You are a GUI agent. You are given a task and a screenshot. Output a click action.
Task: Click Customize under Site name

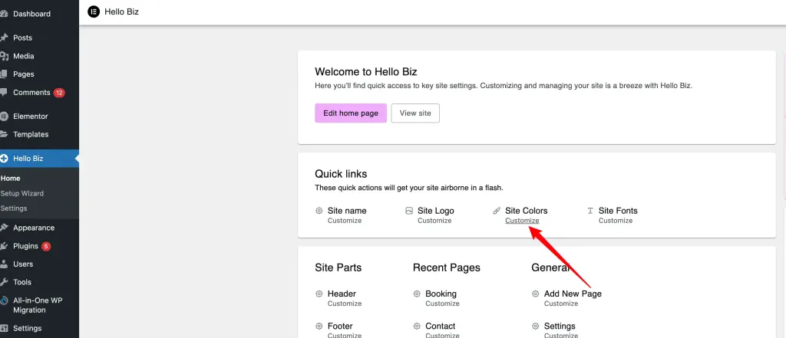click(345, 221)
